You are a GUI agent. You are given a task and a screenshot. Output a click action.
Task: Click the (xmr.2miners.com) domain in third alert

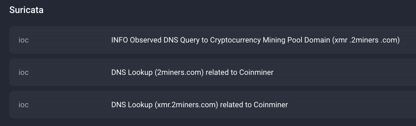[x=186, y=105]
